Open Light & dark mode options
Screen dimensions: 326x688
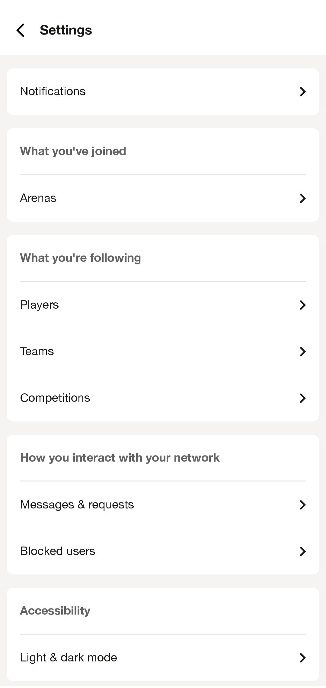[x=69, y=657]
